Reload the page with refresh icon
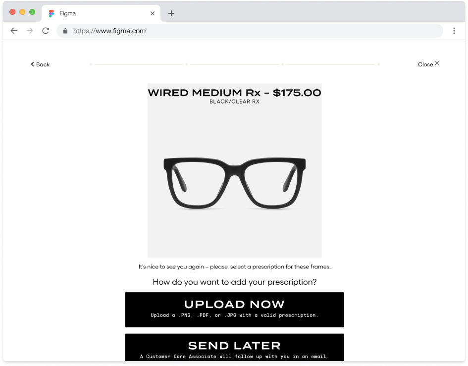 point(46,31)
